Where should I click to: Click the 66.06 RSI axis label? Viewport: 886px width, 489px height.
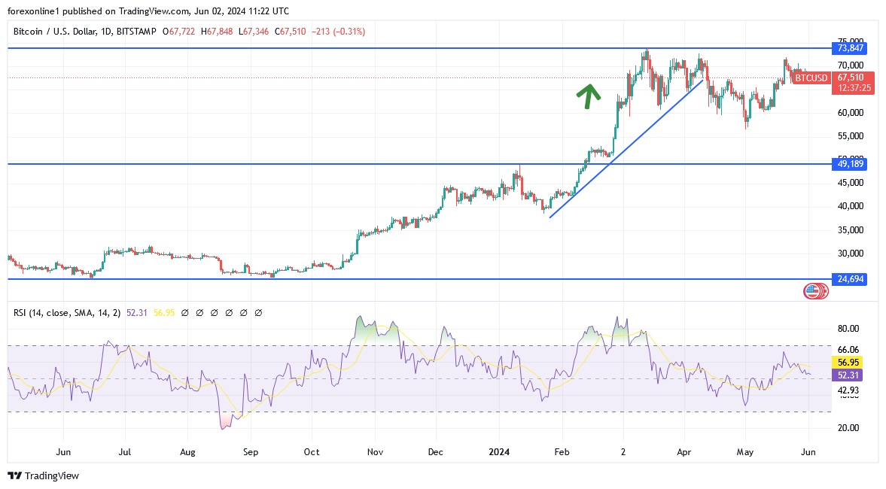click(x=848, y=350)
